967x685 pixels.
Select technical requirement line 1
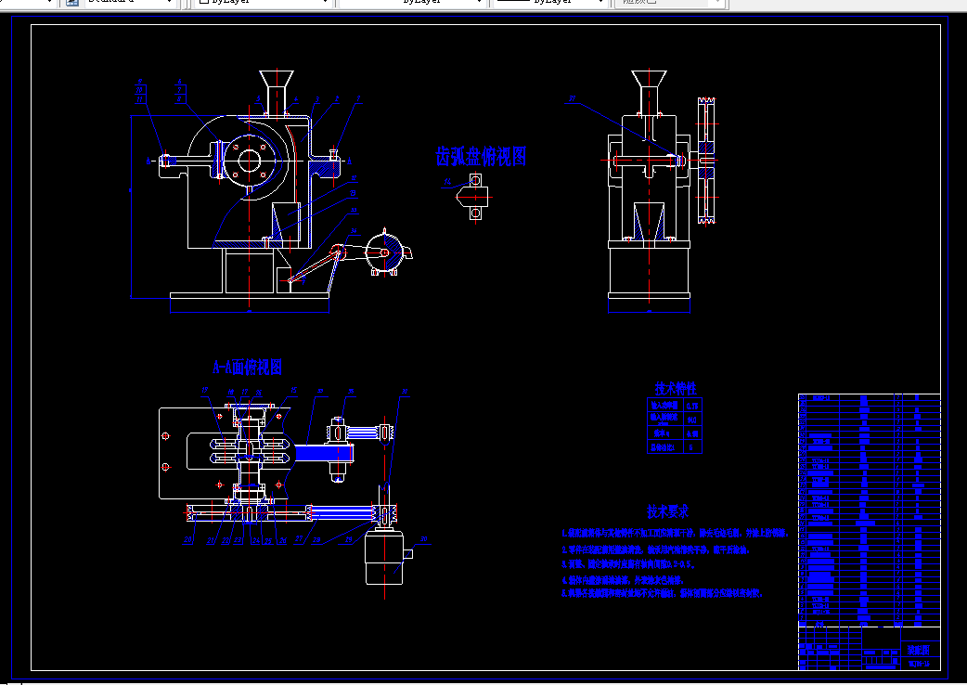(x=675, y=533)
